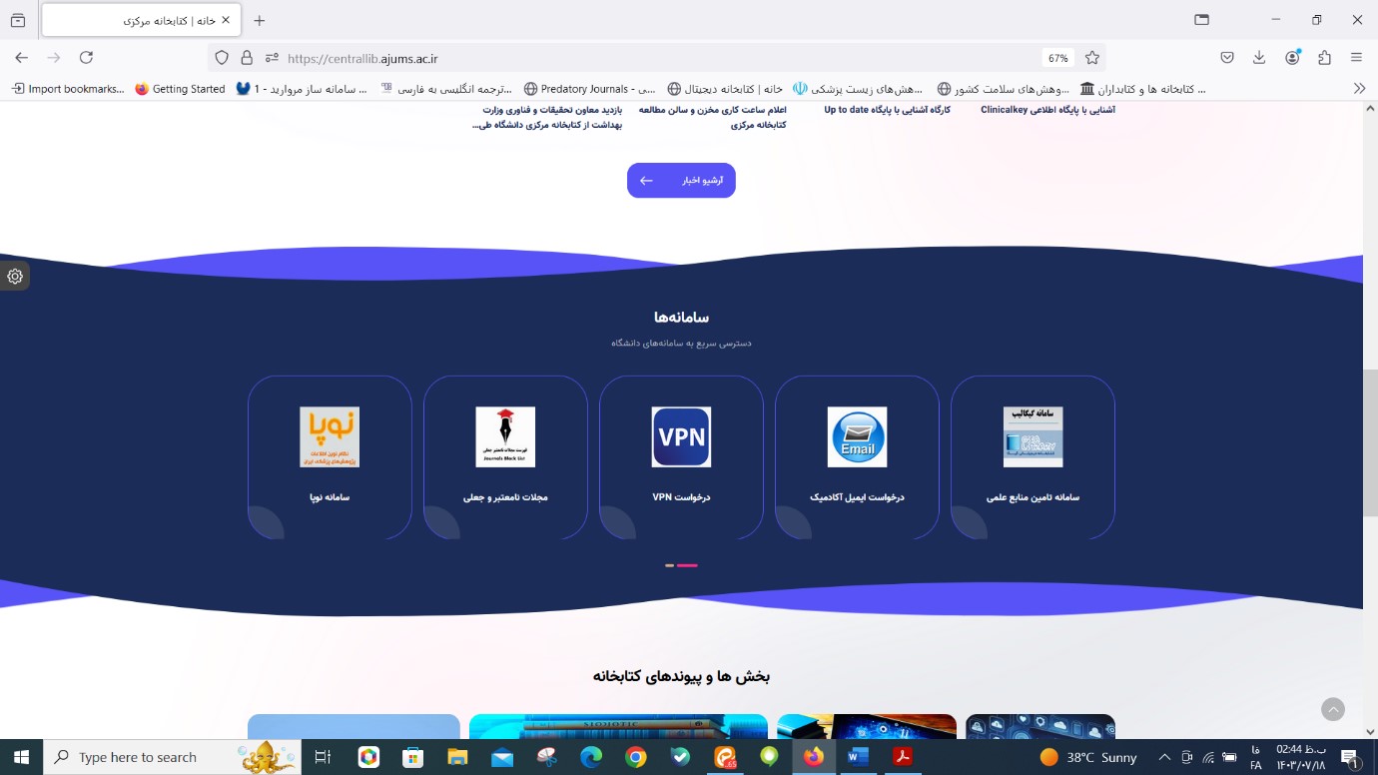Viewport: 1378px width, 775px height.
Task: Open the Predatory Journals bookmark
Action: 589,88
